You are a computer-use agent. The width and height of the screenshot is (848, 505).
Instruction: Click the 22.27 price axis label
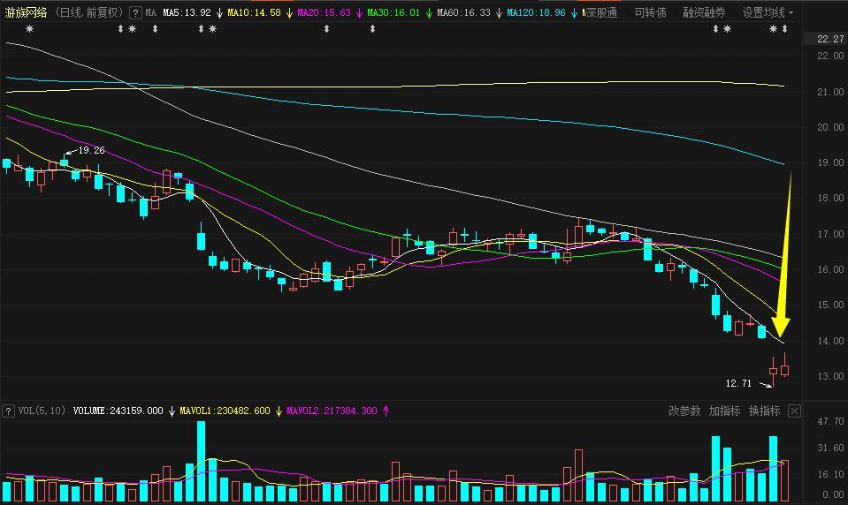pos(830,39)
